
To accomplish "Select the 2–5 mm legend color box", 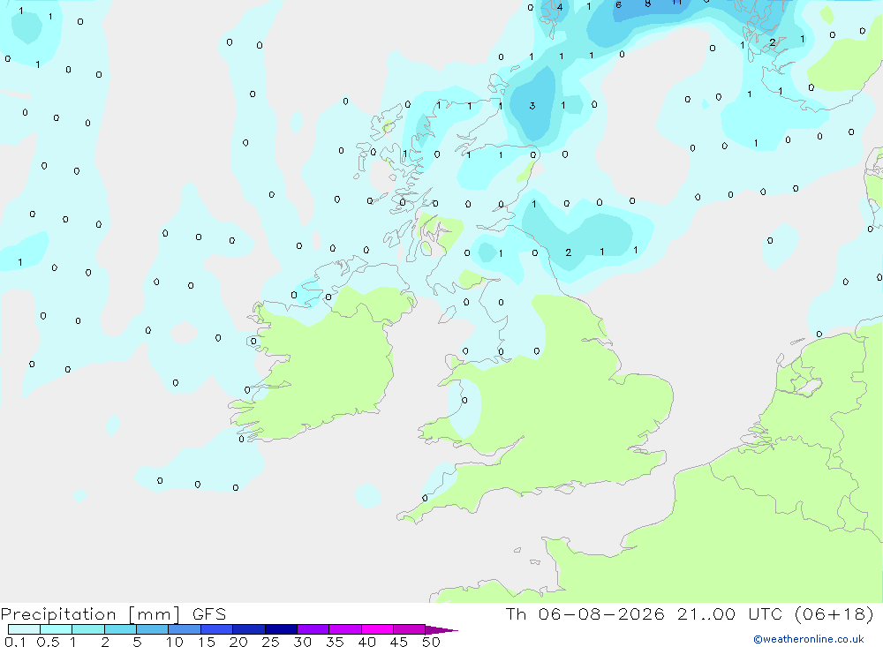I will (x=120, y=629).
